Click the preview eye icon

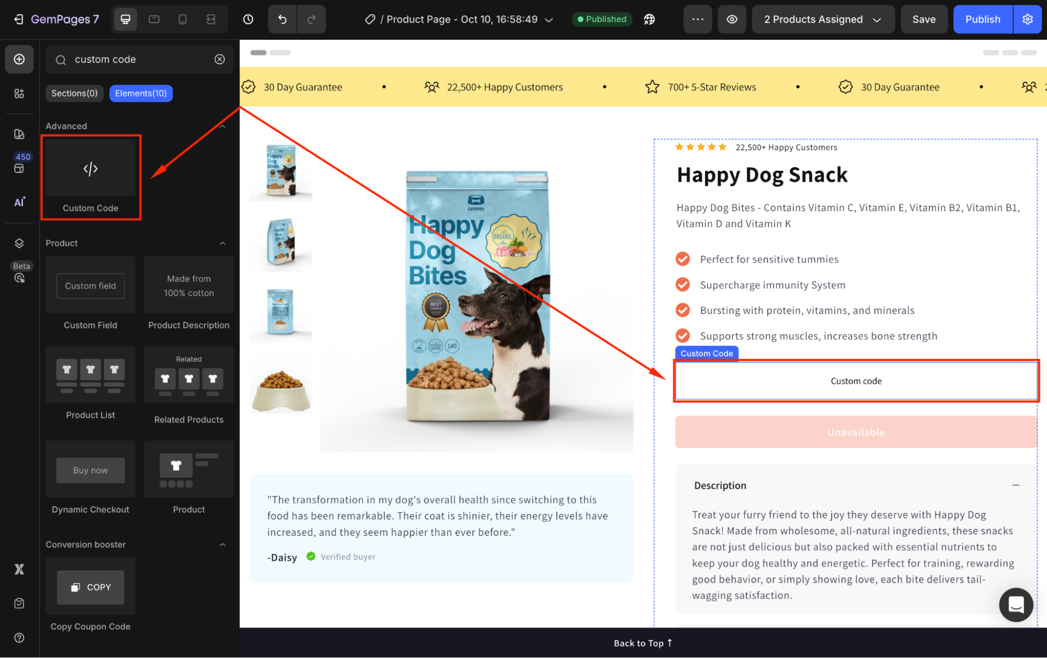732,19
